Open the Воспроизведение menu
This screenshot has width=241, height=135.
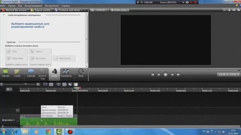(x=34, y=6)
